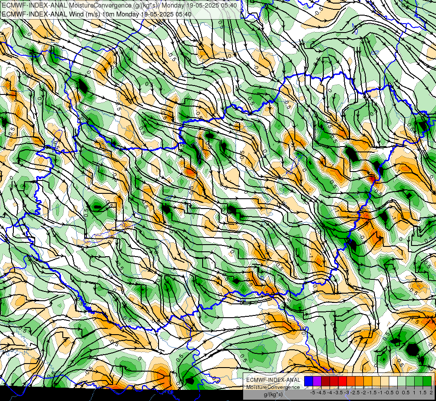Click the -4.5 value on legend scale
This screenshot has height=401, width=436.
click(x=321, y=393)
